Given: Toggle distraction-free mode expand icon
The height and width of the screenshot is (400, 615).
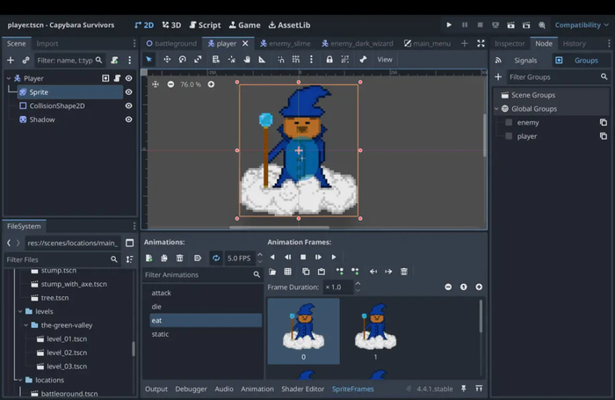Looking at the screenshot, I should pos(481,43).
